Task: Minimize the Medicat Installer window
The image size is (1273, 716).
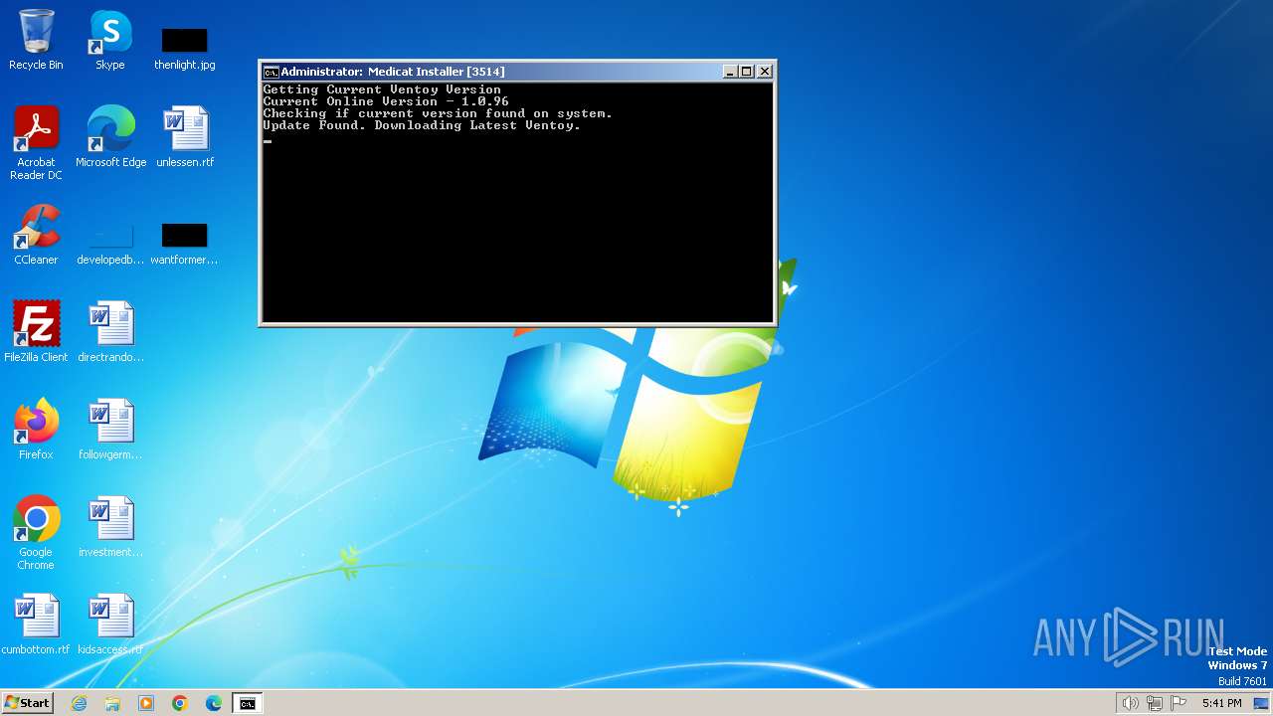Action: (730, 72)
